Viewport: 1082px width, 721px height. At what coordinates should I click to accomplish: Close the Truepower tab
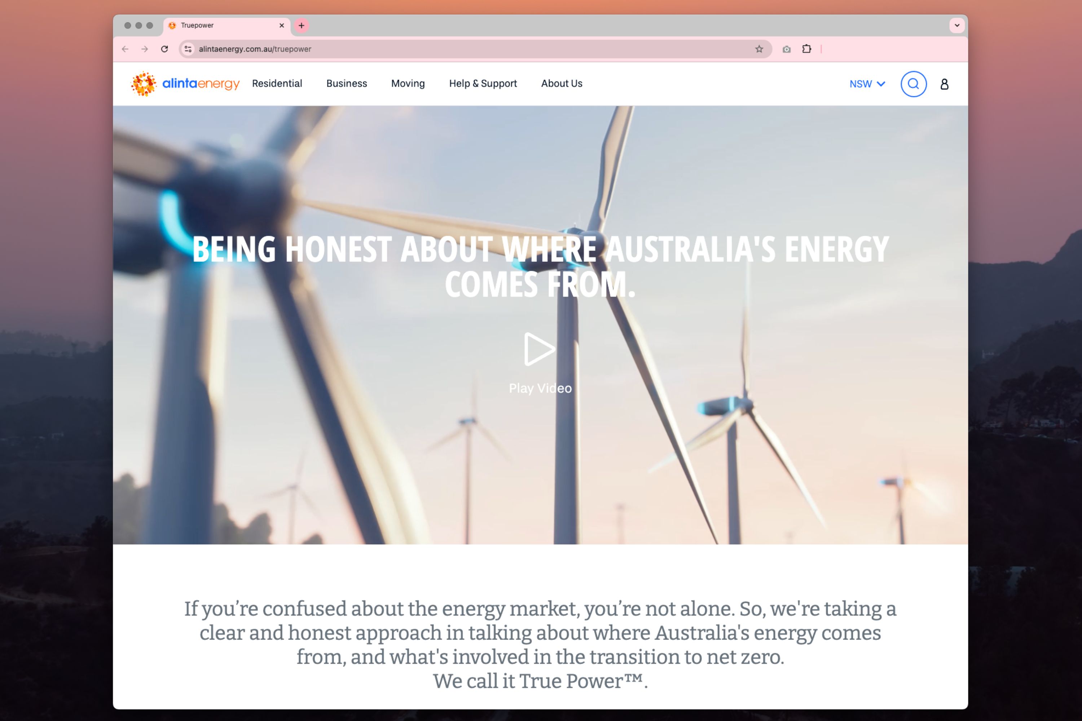[x=282, y=26]
